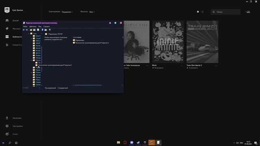Open the Library grid icon in sidebar
Viewport: 260px width, 146px height.
(7, 36)
